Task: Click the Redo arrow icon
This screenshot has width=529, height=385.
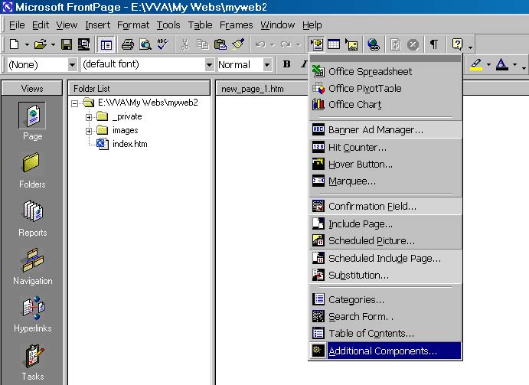Action: pos(286,44)
